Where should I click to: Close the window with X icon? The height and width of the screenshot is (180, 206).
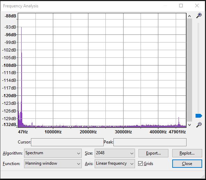[197, 6]
